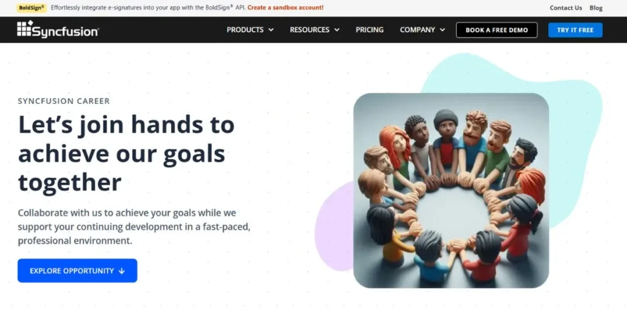
Task: Click the down arrow on Explore Opportunity
Action: [x=122, y=271]
